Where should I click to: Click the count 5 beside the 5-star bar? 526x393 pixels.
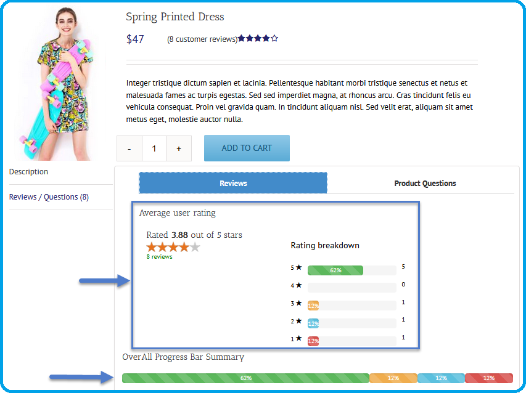point(403,267)
